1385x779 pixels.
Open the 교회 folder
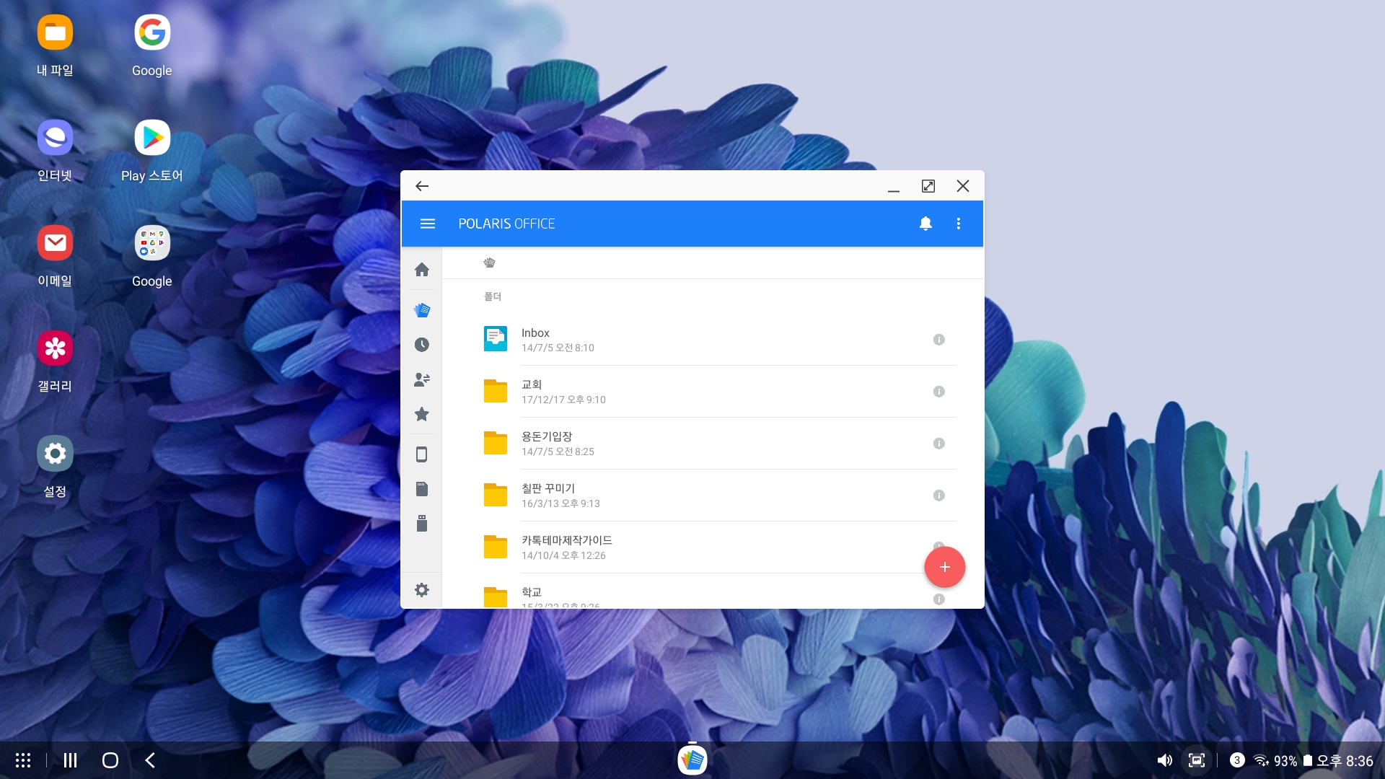(x=532, y=391)
